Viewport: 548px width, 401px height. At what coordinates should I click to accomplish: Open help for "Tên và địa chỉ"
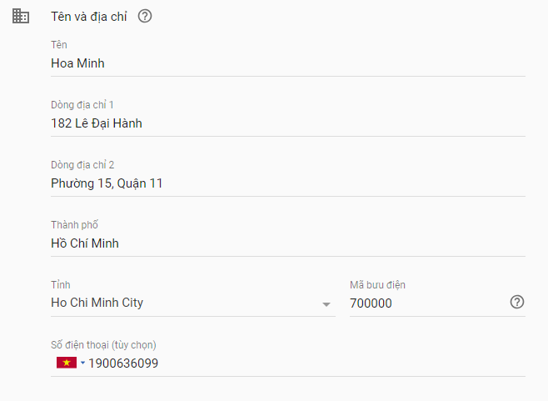(145, 16)
